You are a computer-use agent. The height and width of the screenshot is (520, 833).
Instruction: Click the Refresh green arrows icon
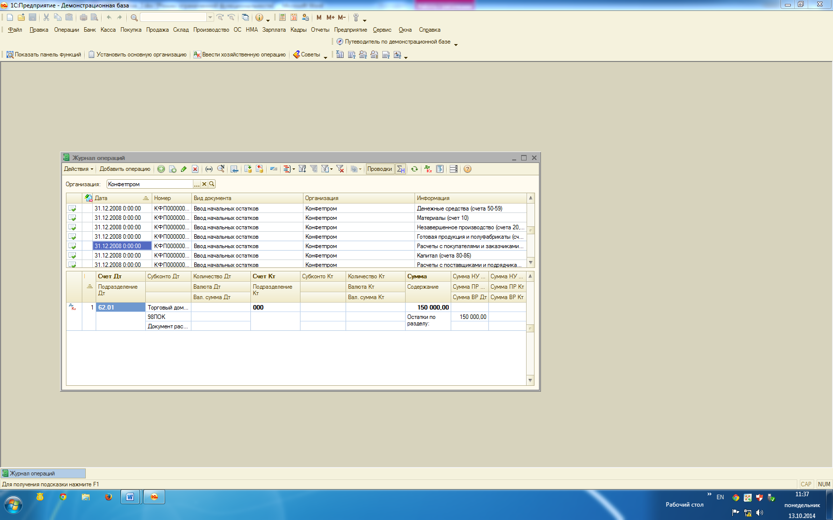415,169
